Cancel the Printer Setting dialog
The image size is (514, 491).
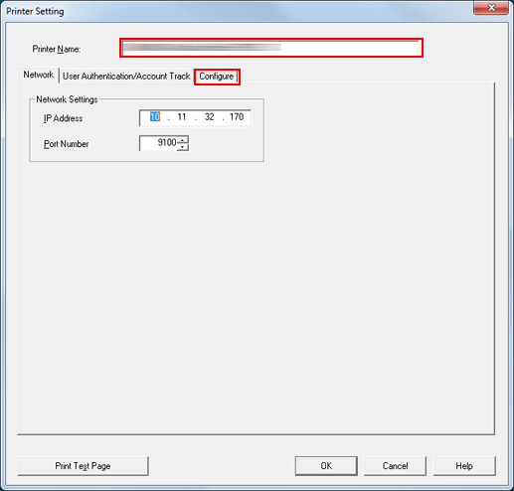[395, 466]
